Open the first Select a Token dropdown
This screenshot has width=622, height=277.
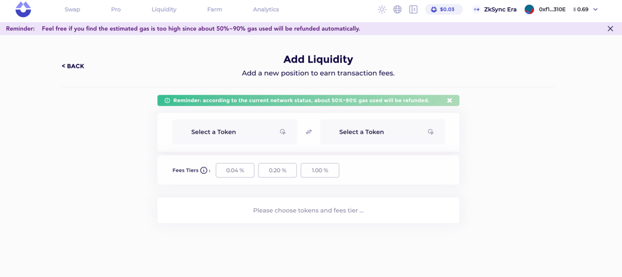click(234, 132)
